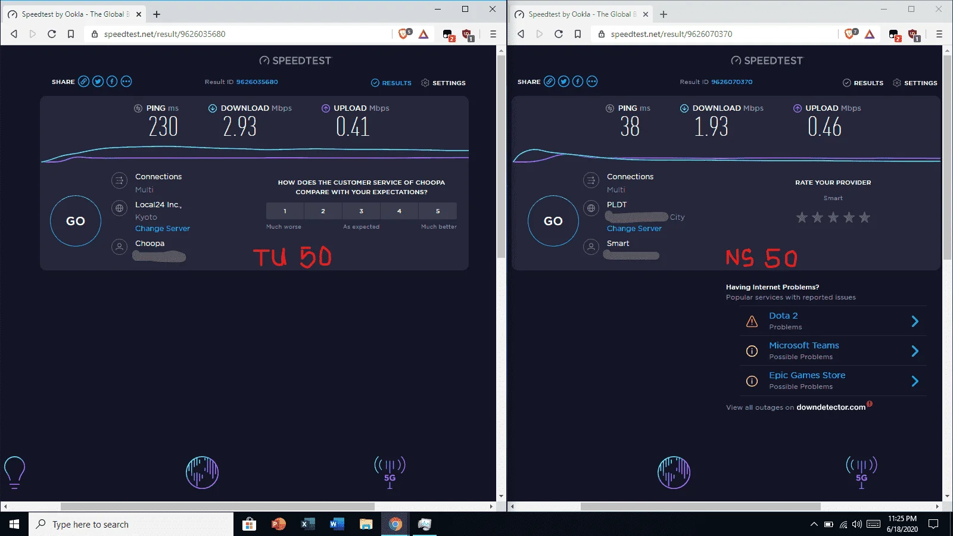Image resolution: width=953 pixels, height=536 pixels.
Task: Rate Choopa customer service 5 (Much better)
Action: click(x=438, y=211)
